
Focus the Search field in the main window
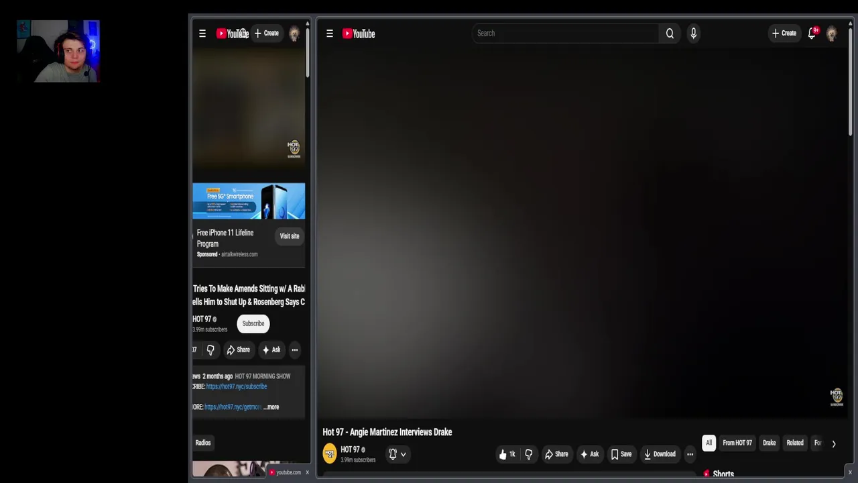coord(564,33)
